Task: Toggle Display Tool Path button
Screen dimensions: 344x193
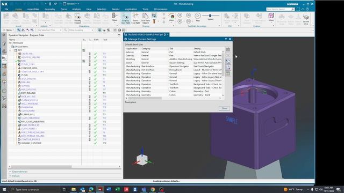Action: click(x=125, y=18)
